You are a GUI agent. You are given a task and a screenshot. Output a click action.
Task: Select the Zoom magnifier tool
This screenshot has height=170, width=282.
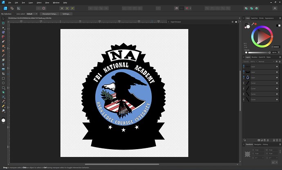(3, 111)
